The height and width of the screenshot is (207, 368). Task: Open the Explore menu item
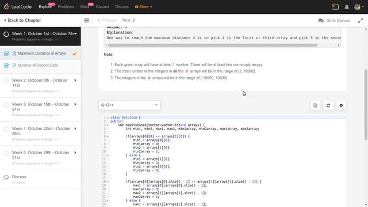pos(45,7)
